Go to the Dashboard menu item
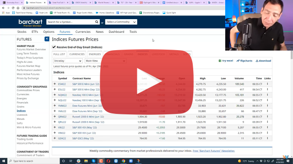The width and height of the screenshot is (293, 164). tap(116, 32)
